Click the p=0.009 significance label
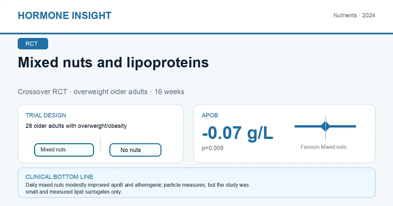Viewport: 393px width, 206px height. pyautogui.click(x=213, y=148)
